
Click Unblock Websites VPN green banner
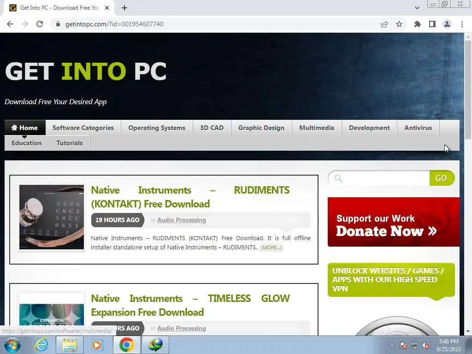point(391,280)
